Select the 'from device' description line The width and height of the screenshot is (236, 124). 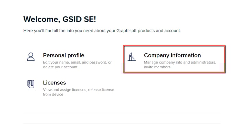(x=53, y=94)
